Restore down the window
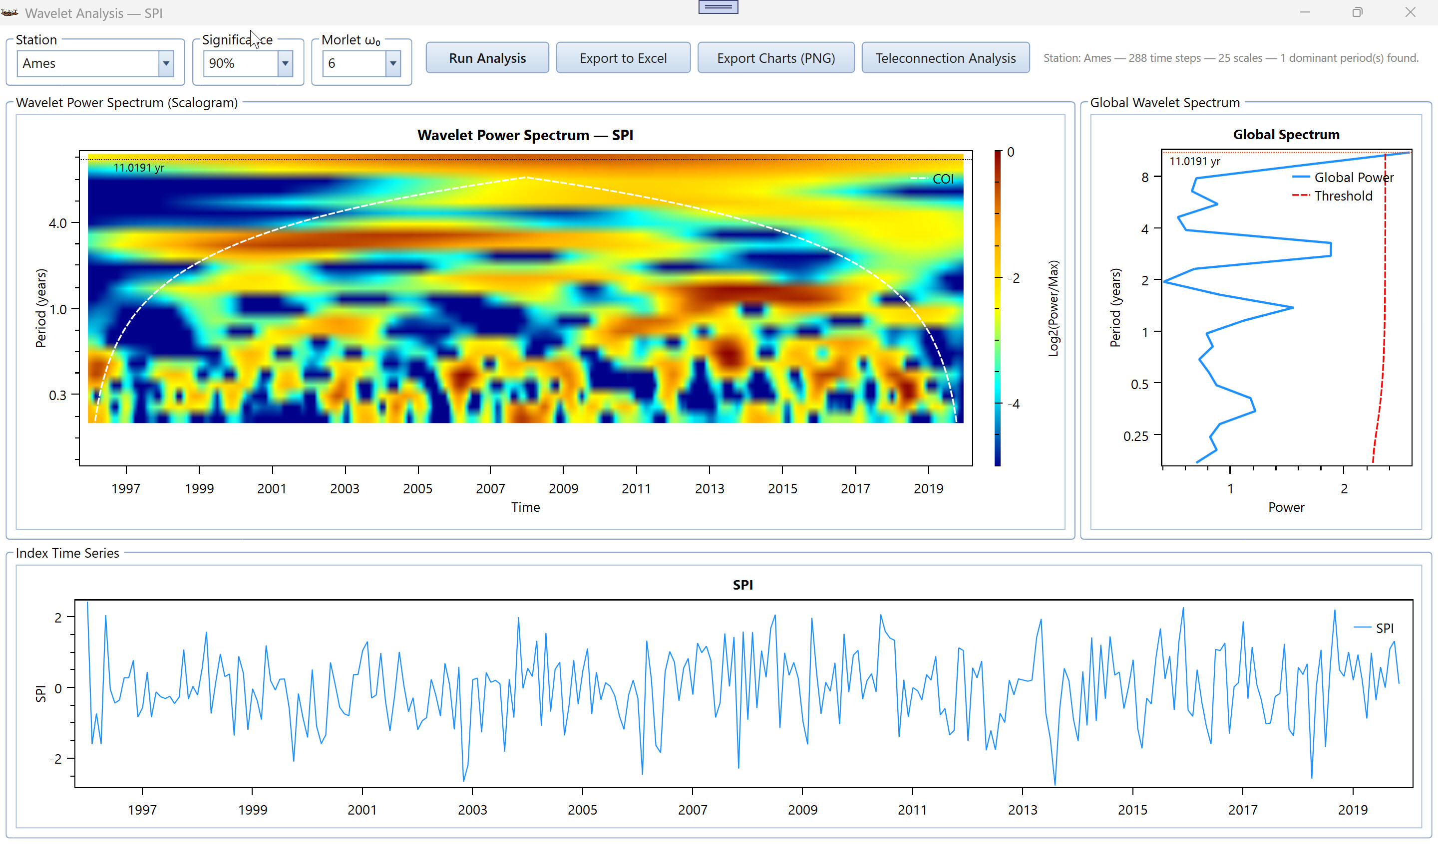The height and width of the screenshot is (844, 1438). (x=1357, y=12)
